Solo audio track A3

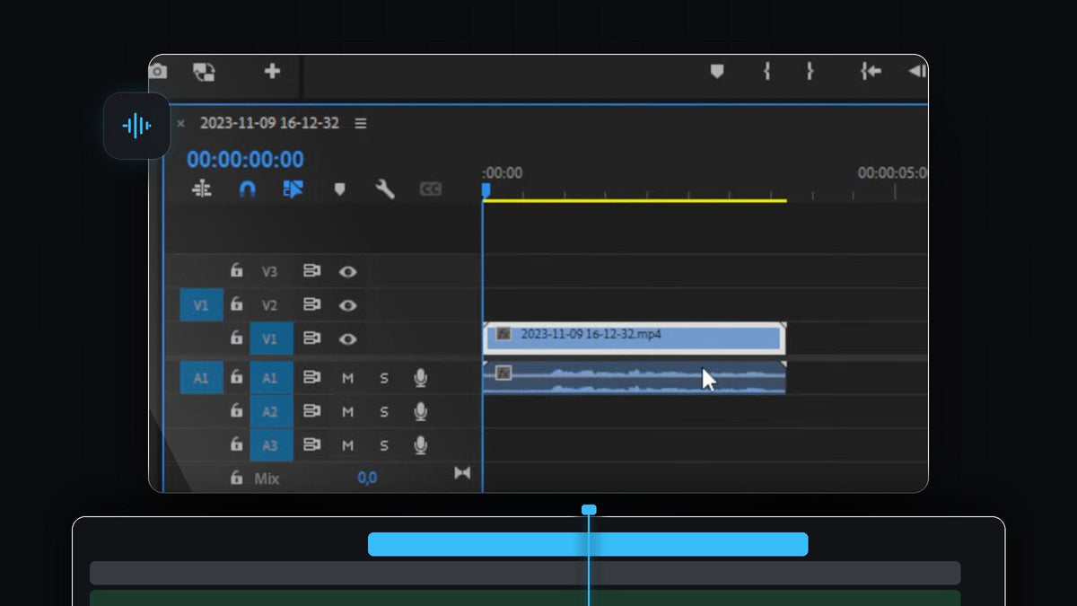(384, 445)
